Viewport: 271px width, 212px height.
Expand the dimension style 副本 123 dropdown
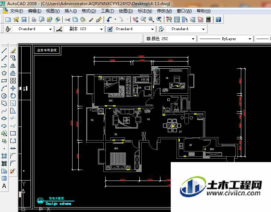pyautogui.click(x=101, y=29)
